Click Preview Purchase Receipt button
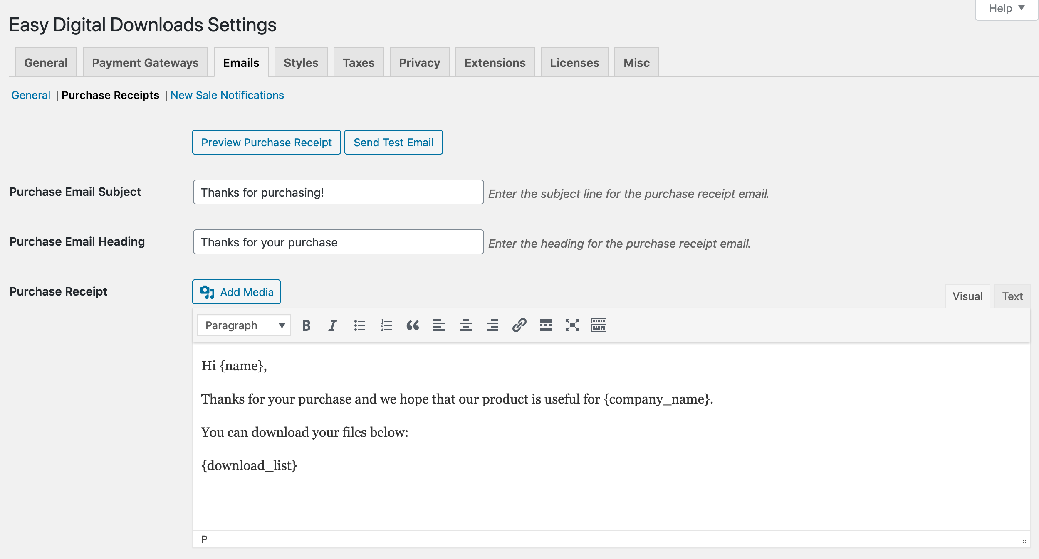The width and height of the screenshot is (1039, 559). pos(266,143)
